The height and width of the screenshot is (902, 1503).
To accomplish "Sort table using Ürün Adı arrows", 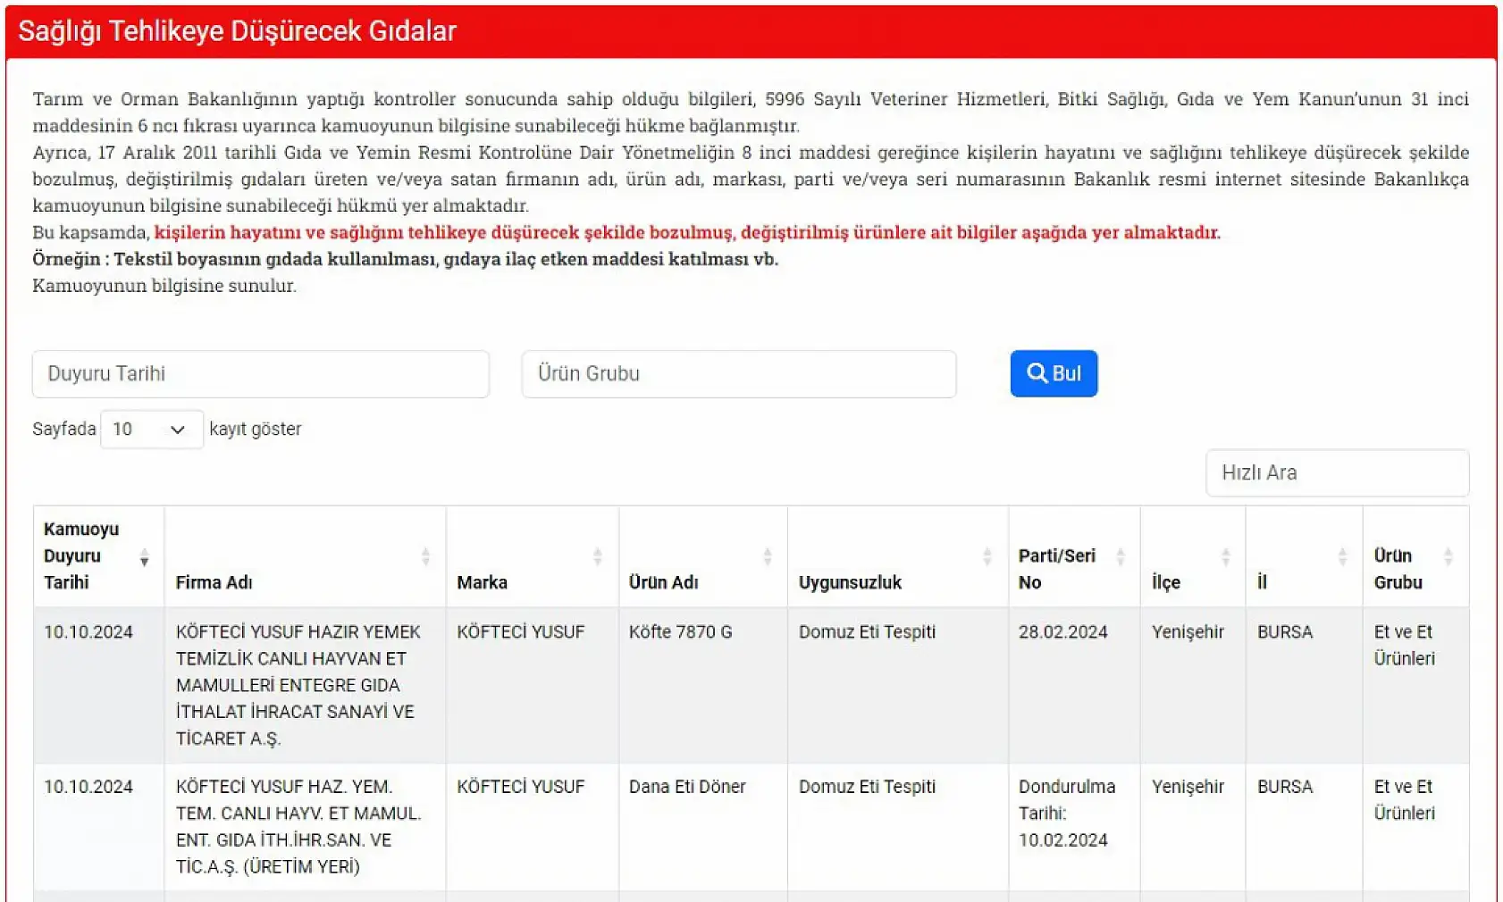I will pyautogui.click(x=767, y=556).
